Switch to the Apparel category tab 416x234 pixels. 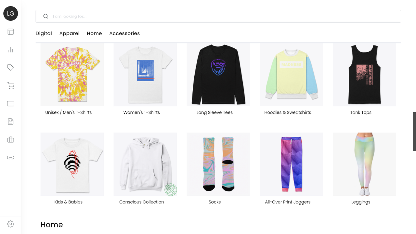click(x=69, y=33)
